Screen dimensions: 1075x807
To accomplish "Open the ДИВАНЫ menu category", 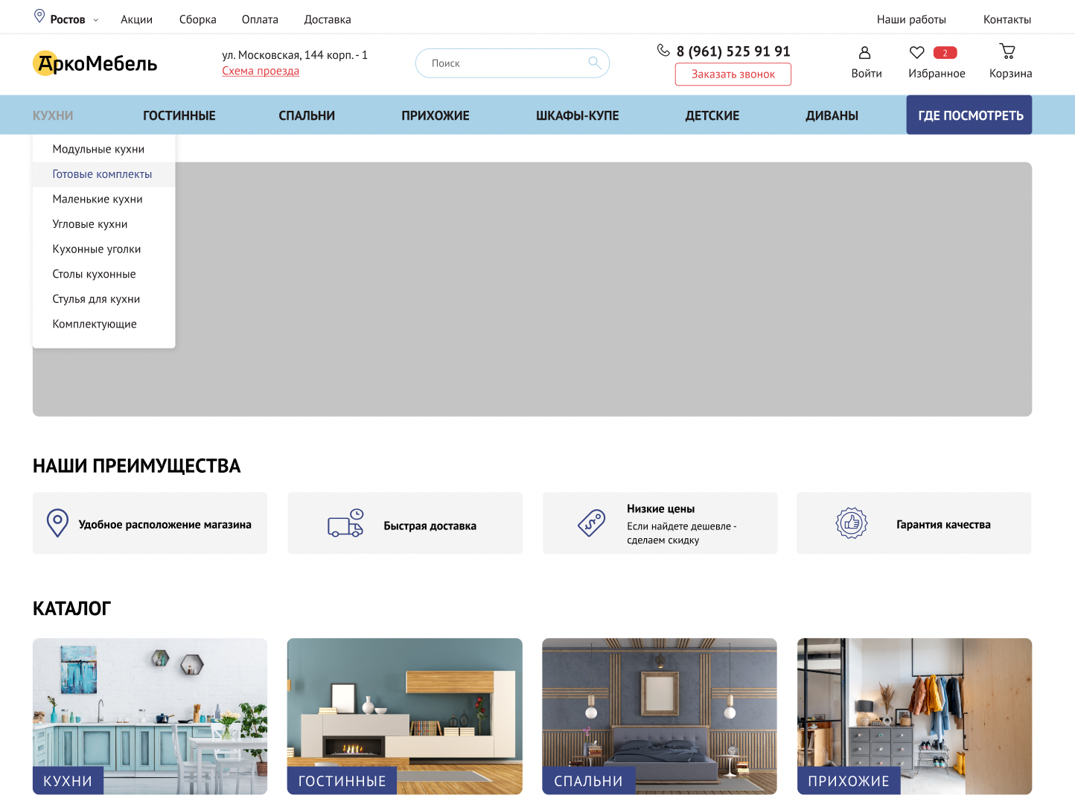I will click(x=832, y=115).
